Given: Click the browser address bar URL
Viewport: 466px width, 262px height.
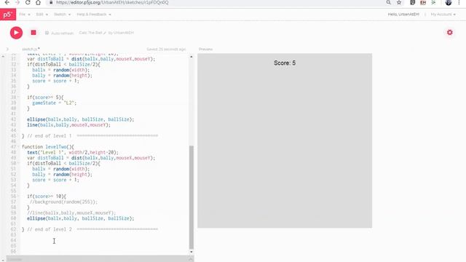Looking at the screenshot, I should tap(112, 3).
